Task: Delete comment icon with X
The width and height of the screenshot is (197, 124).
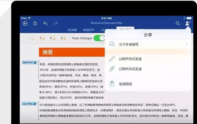Action: (42, 38)
